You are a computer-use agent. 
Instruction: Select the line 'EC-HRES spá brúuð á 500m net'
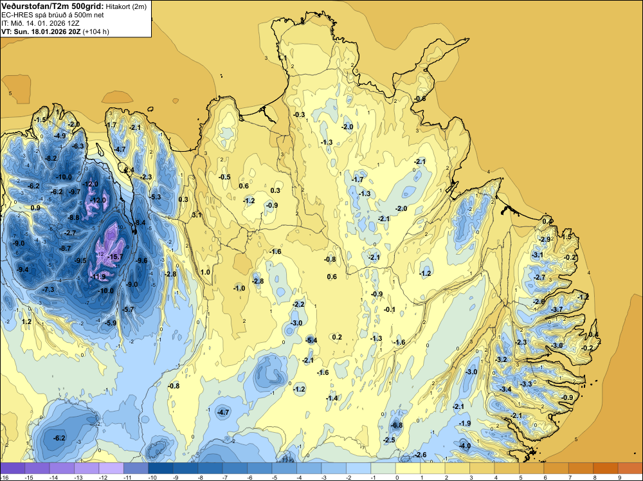point(53,15)
